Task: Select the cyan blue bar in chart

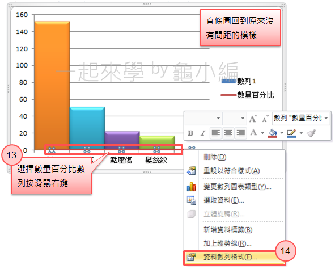Action: [x=87, y=128]
